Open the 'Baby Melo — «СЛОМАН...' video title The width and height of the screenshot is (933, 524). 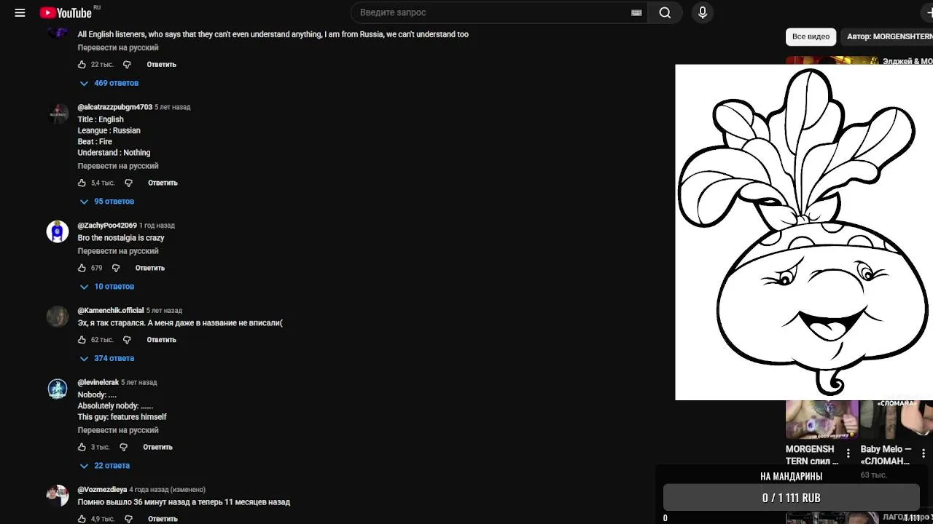coord(885,455)
